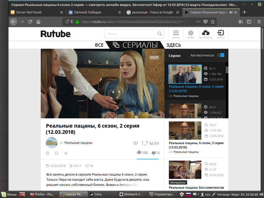Open the 18 comments count
The height and width of the screenshot is (198, 264).
tap(89, 166)
